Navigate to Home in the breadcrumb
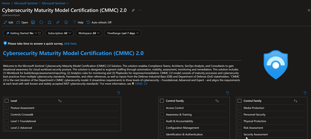The image size is (311, 139). tap(6, 3)
